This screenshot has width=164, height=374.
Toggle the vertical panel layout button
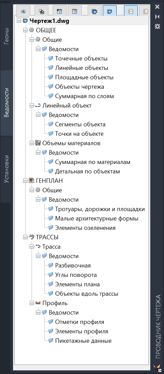(145, 11)
